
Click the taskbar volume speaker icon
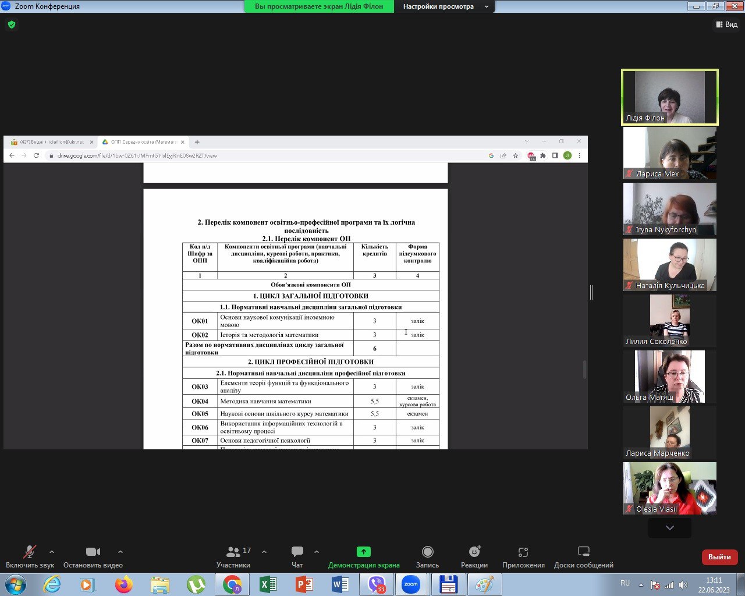683,585
